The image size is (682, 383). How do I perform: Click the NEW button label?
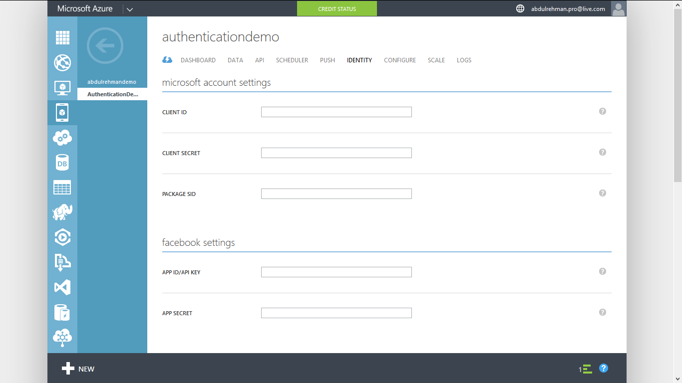pyautogui.click(x=86, y=369)
